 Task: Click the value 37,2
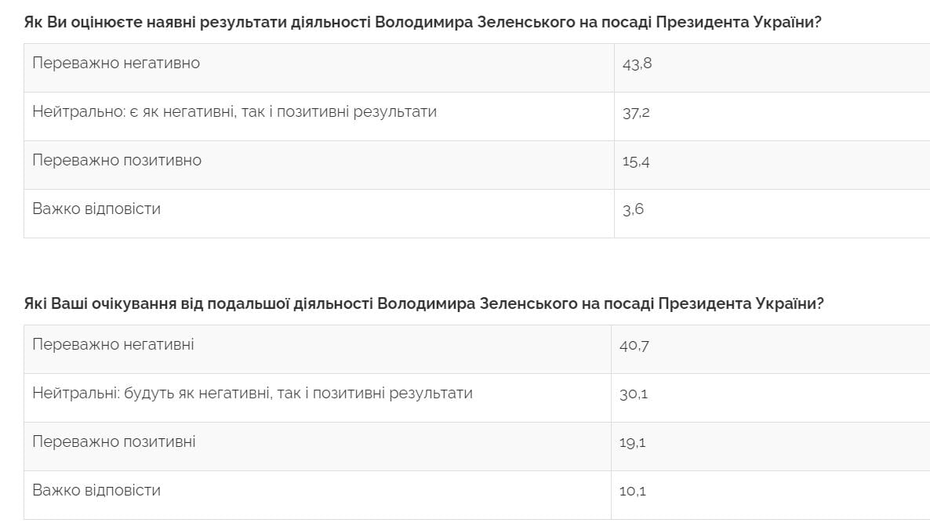coord(636,112)
